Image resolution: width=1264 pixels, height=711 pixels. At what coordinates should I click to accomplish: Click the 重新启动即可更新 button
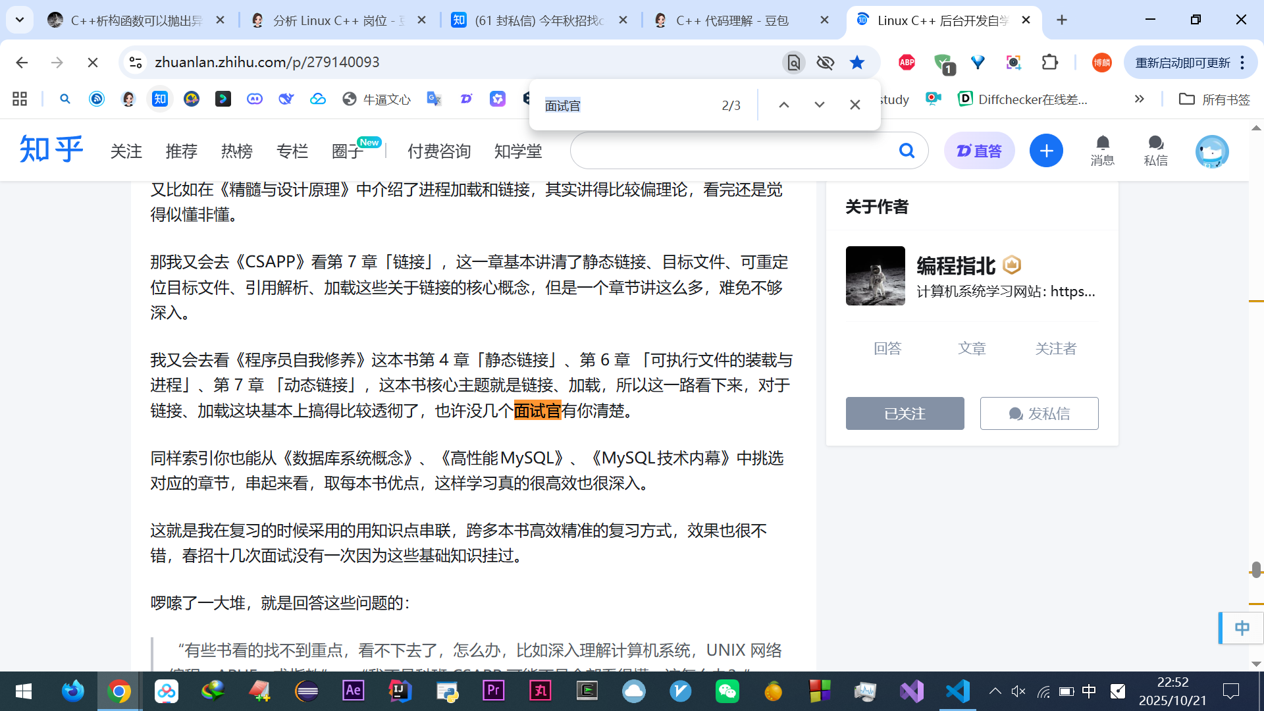click(x=1182, y=63)
